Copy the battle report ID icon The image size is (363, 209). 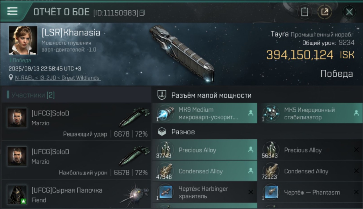(142, 13)
